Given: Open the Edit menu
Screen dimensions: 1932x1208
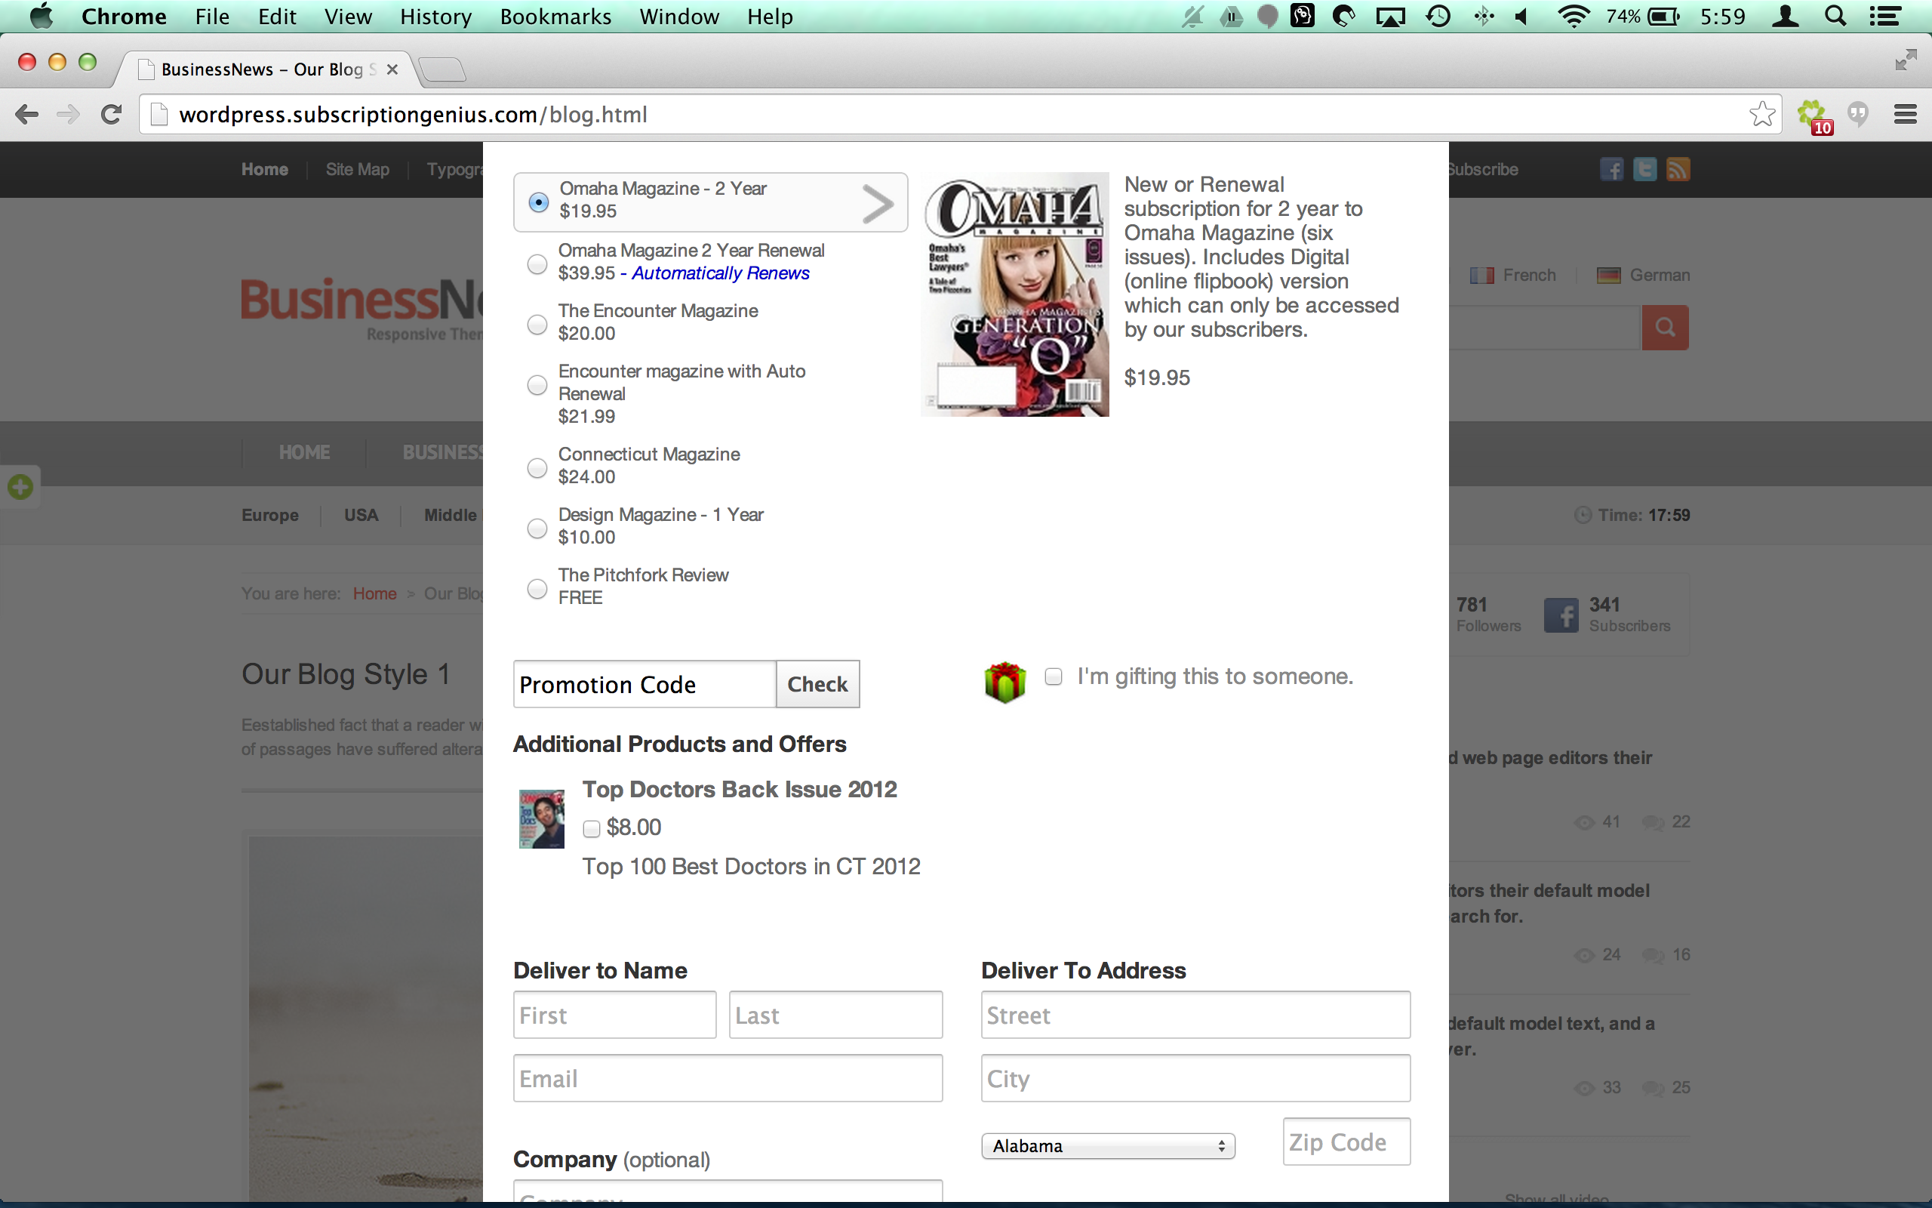Looking at the screenshot, I should tap(277, 16).
